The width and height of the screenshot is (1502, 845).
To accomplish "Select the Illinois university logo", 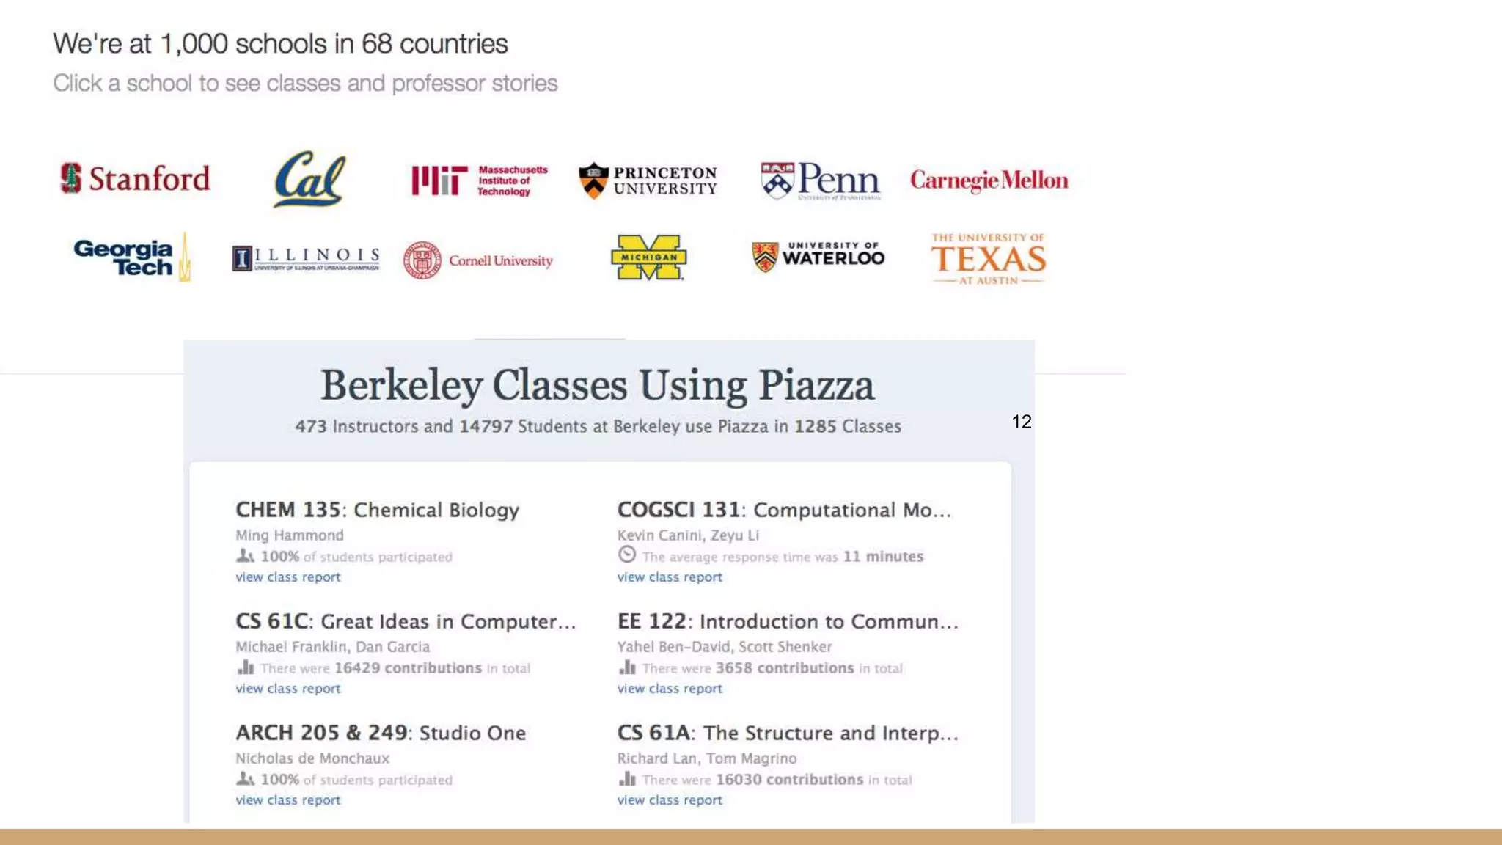I will coord(306,258).
